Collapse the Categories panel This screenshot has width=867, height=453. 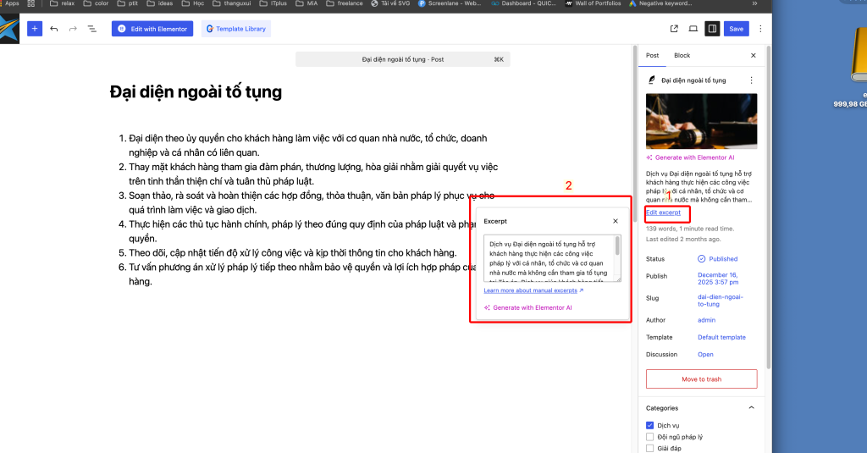pos(751,407)
